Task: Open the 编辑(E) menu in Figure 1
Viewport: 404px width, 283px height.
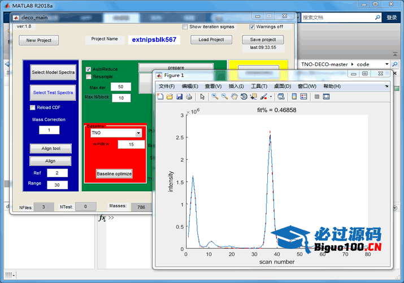Action: coord(190,86)
